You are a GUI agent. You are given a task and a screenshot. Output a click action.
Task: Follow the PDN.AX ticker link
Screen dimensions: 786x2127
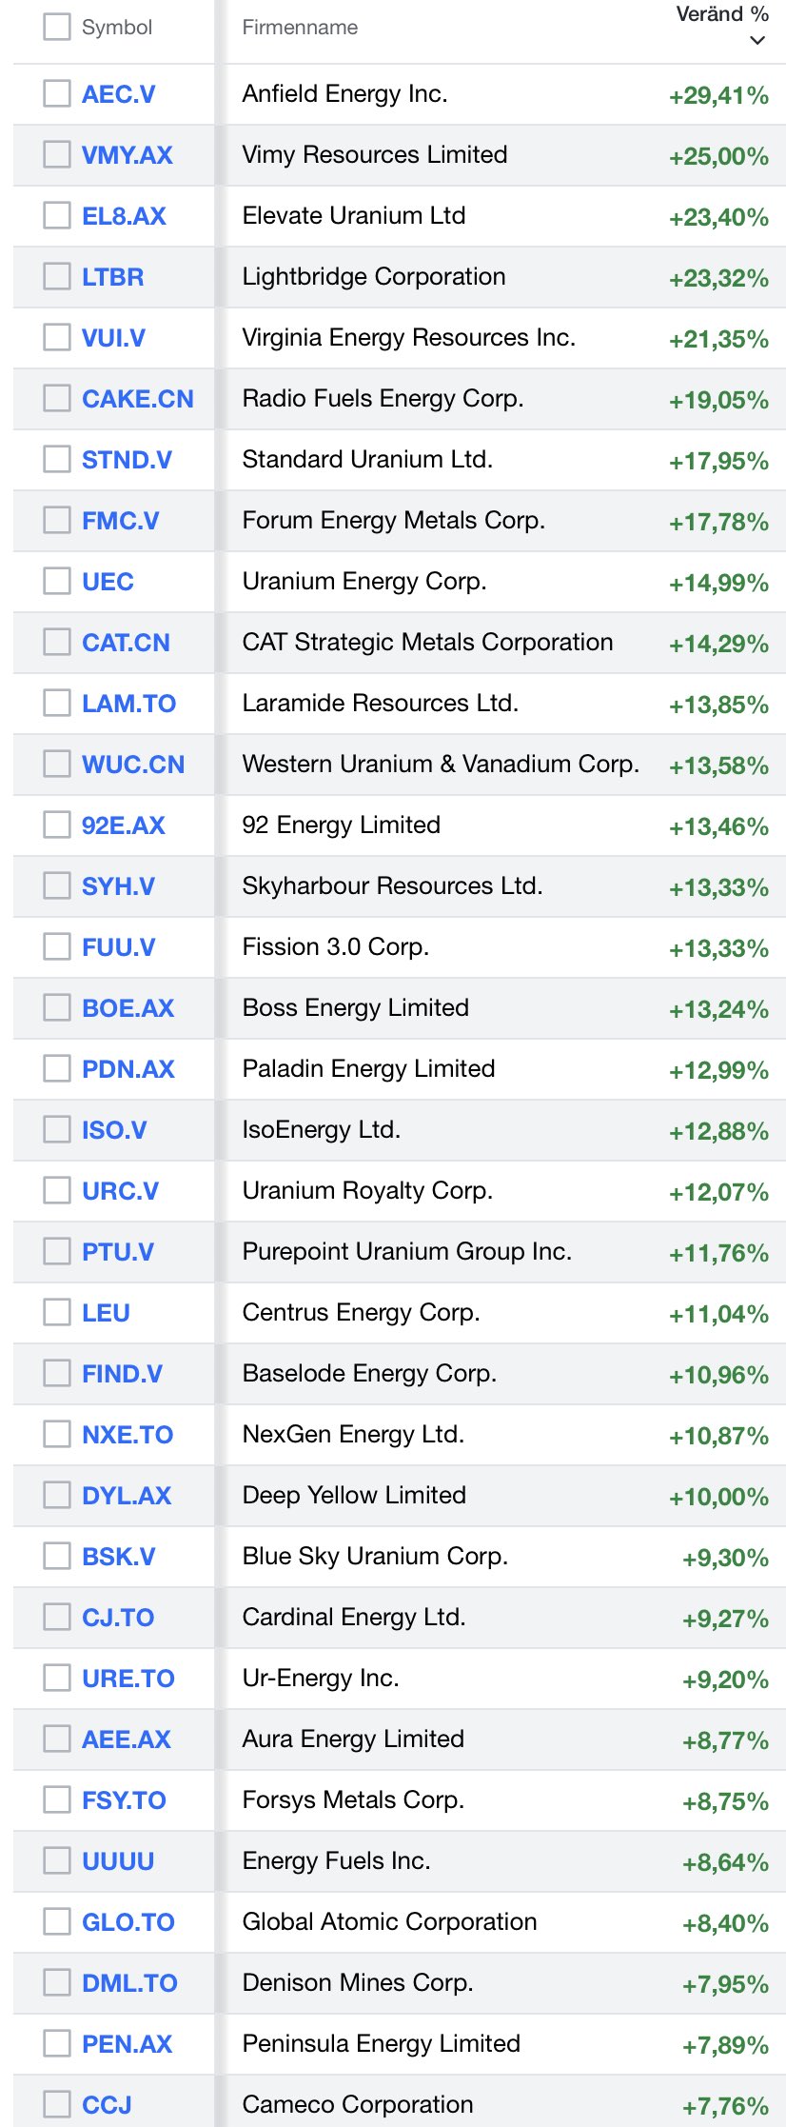click(128, 1069)
